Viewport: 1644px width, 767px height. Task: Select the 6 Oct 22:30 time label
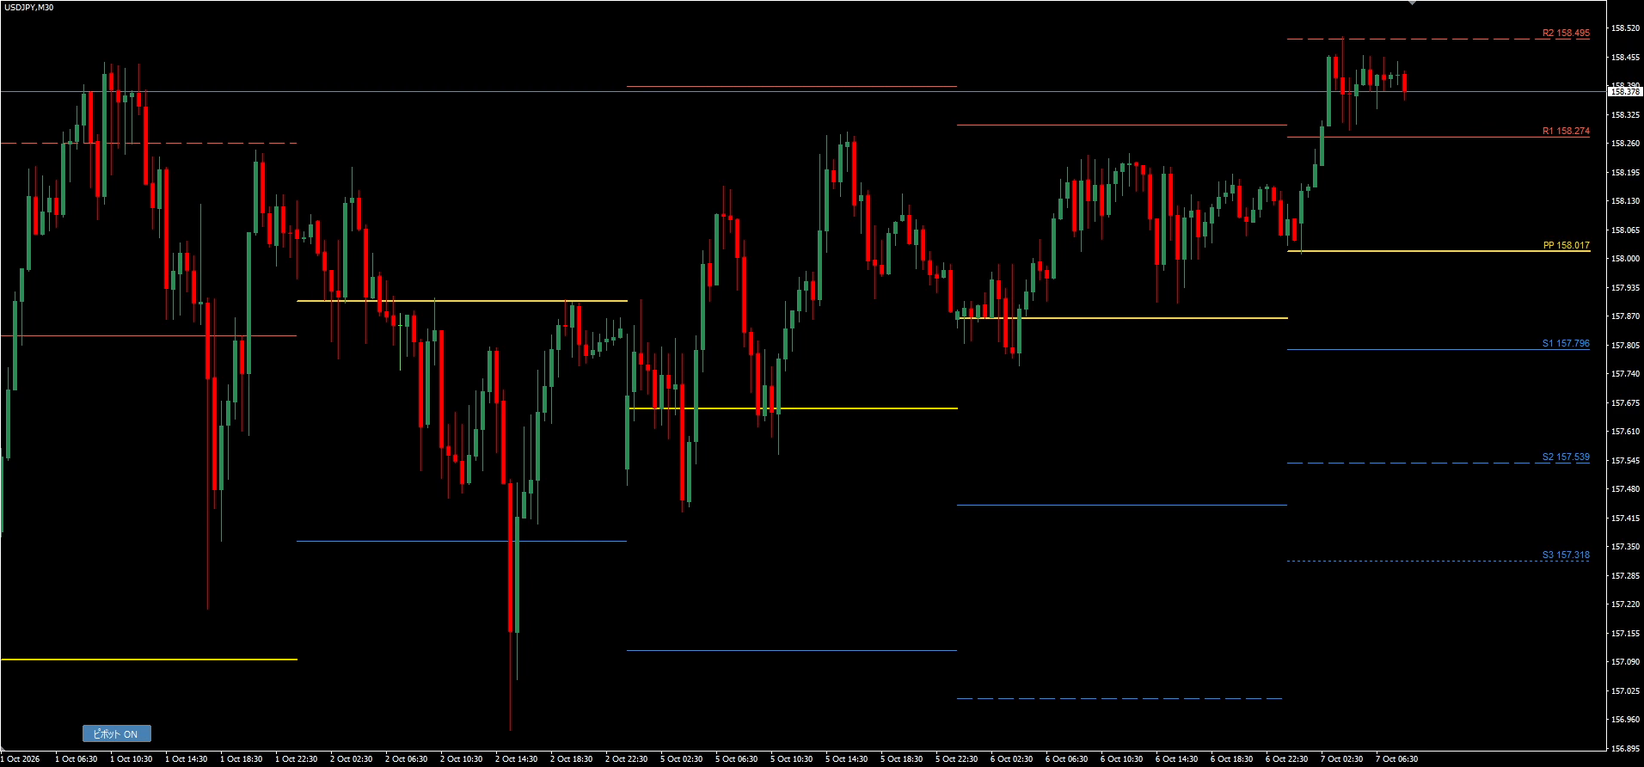(x=1286, y=759)
